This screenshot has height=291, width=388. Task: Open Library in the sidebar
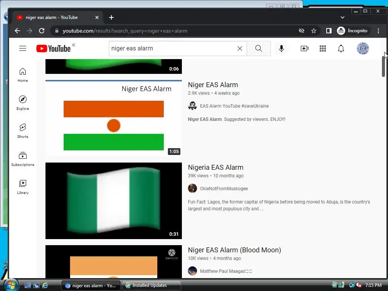[23, 187]
